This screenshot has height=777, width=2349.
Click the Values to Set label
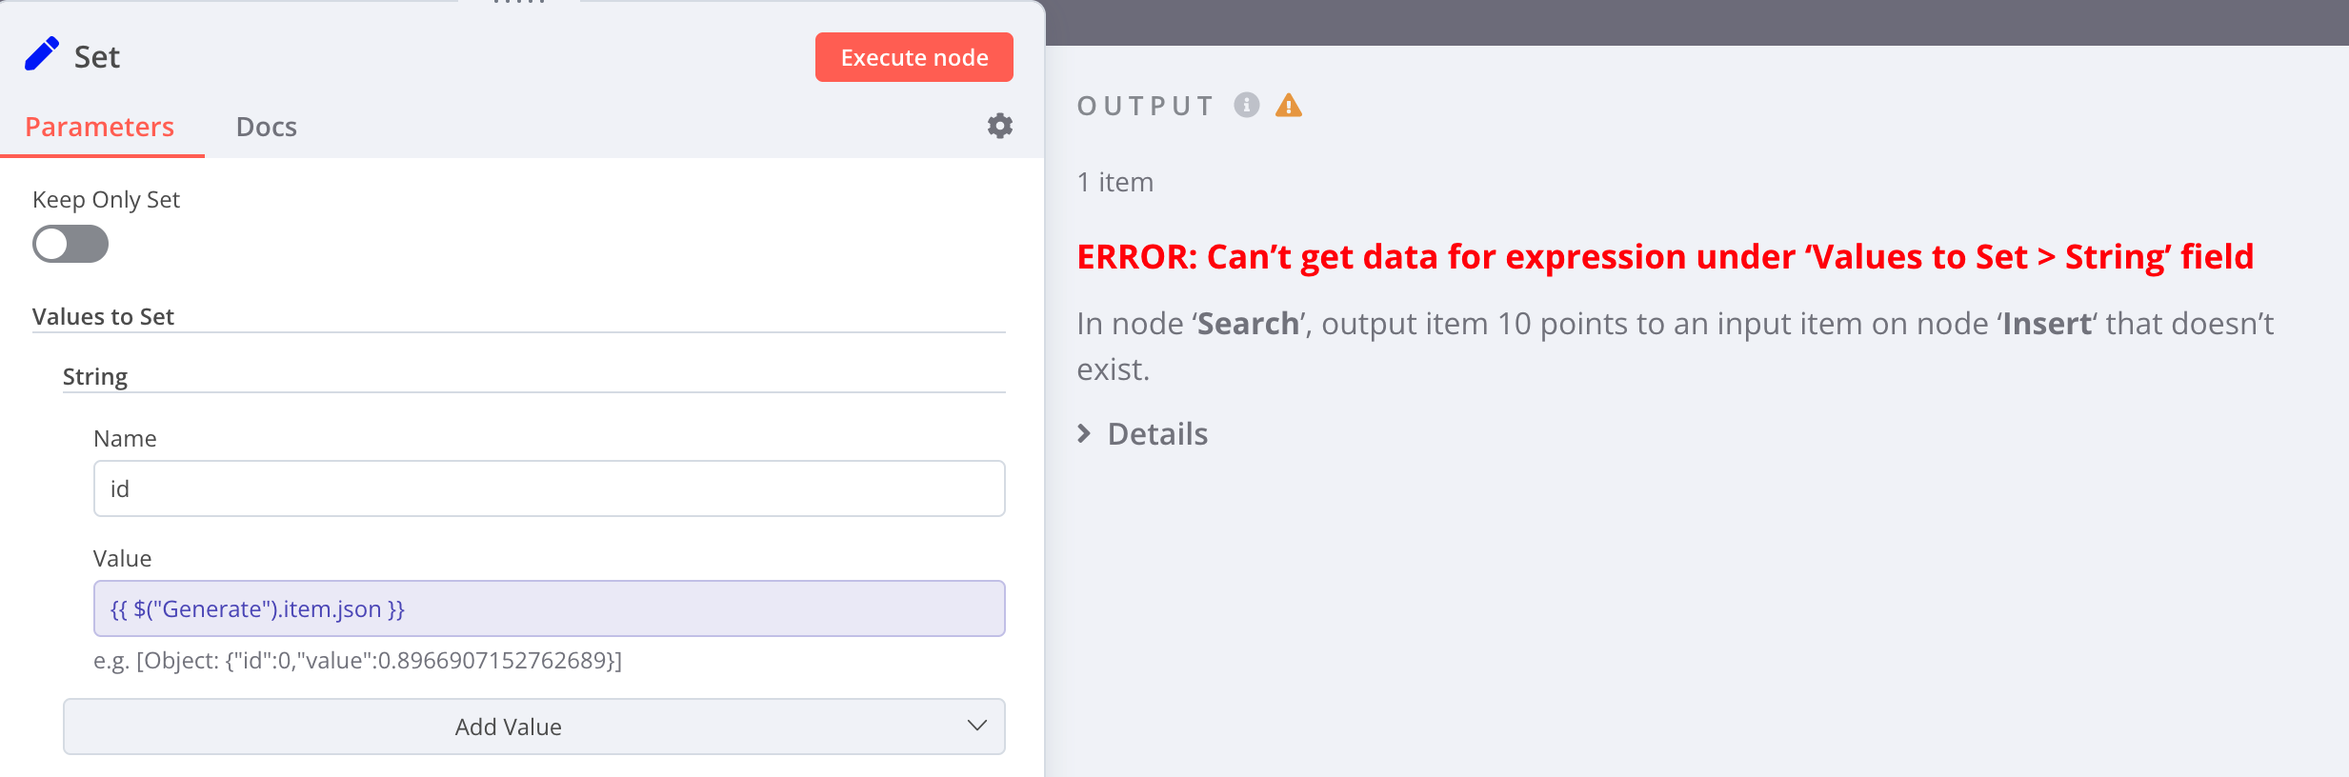pyautogui.click(x=104, y=316)
